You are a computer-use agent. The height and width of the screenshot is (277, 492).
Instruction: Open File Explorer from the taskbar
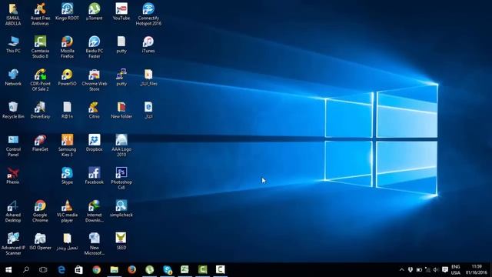click(x=115, y=270)
